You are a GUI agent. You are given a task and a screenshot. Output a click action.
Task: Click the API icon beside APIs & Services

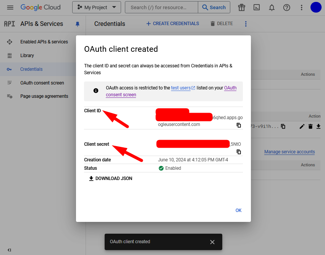point(10,24)
